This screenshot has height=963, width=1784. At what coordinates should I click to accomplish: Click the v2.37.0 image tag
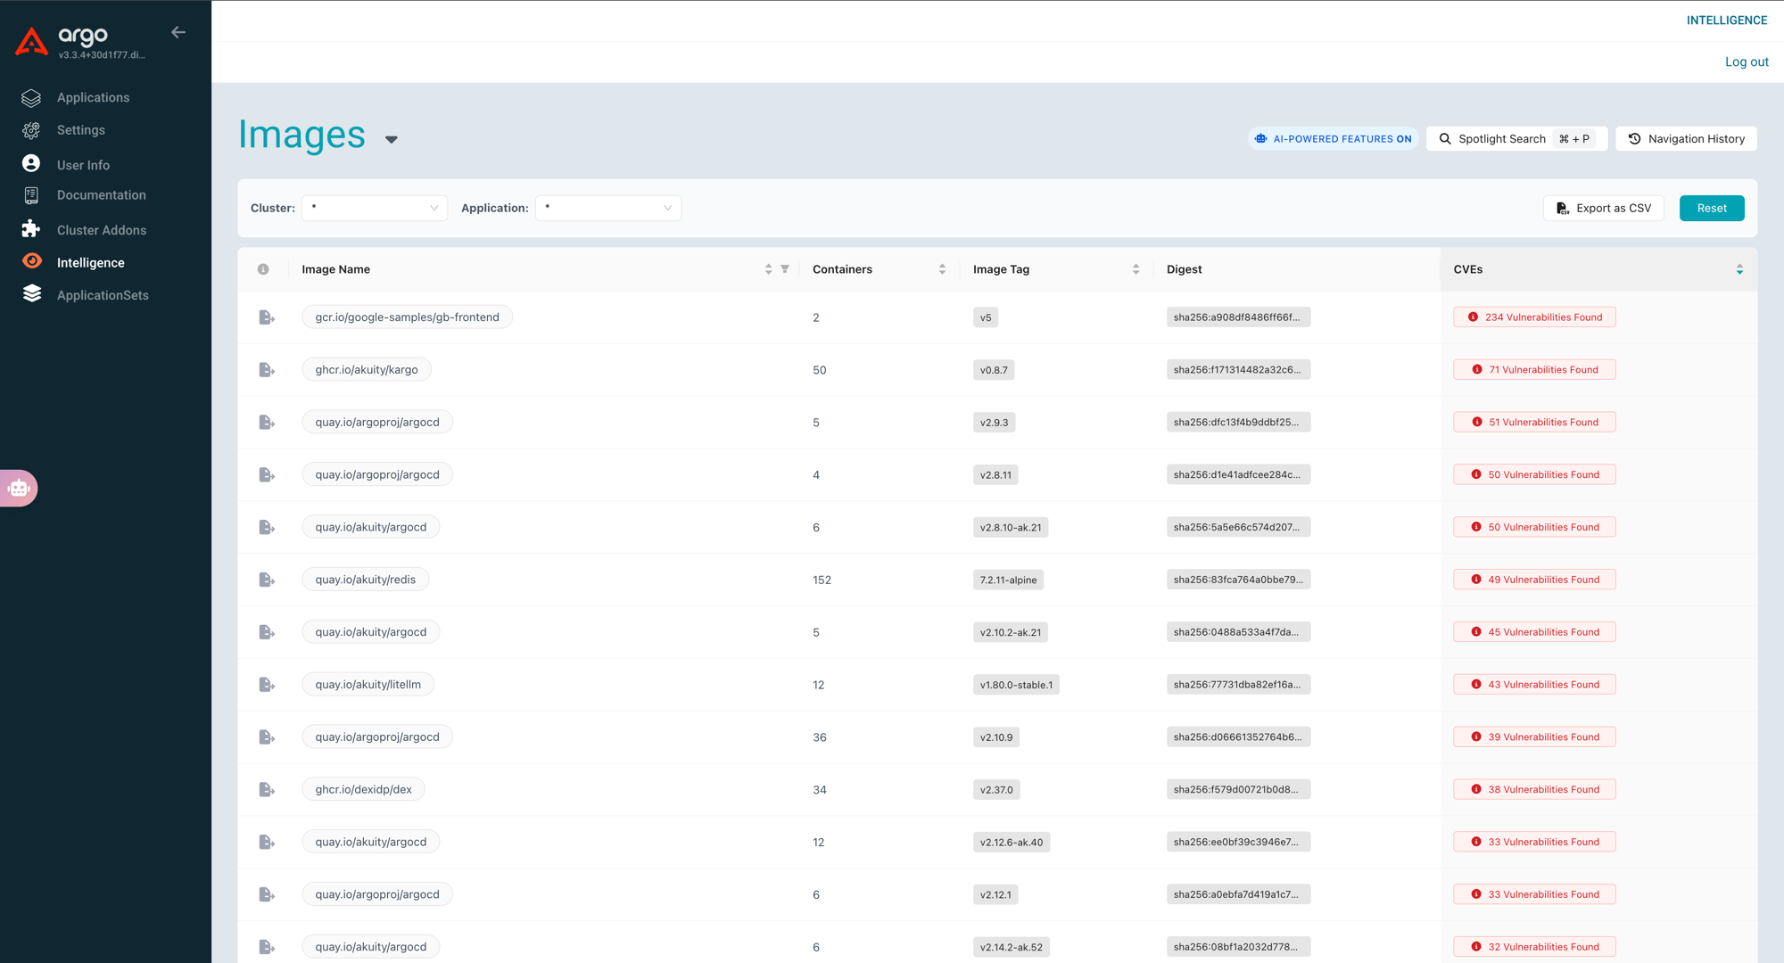pos(996,790)
